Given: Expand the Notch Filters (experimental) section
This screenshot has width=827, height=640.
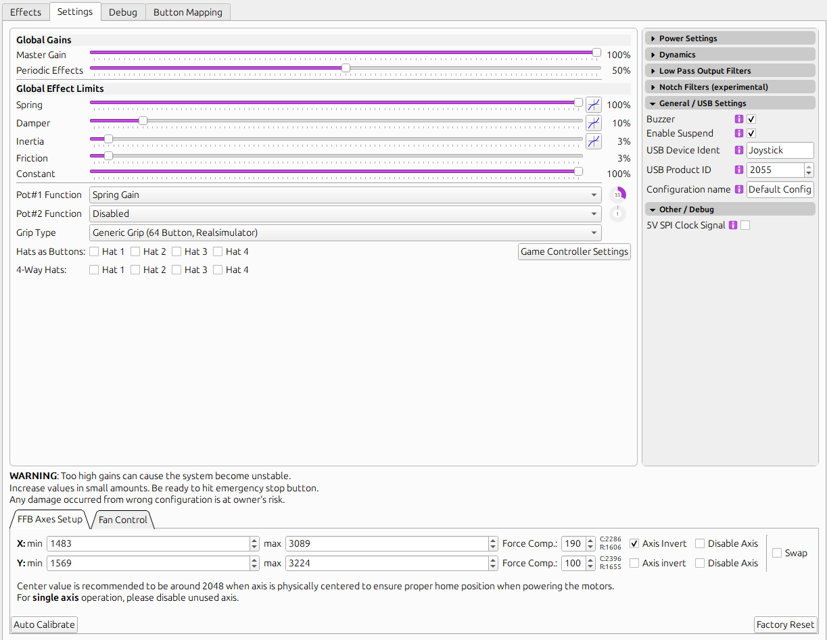Looking at the screenshot, I should [x=730, y=87].
